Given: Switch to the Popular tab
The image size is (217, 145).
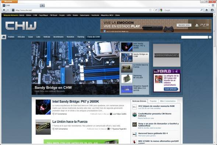Looking at the screenshot, I should click(153, 101).
